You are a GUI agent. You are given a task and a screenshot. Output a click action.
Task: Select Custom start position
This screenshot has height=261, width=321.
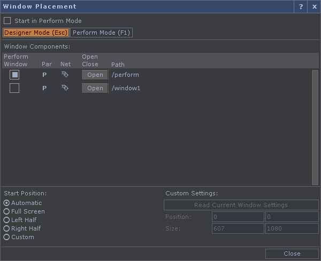pyautogui.click(x=6, y=237)
